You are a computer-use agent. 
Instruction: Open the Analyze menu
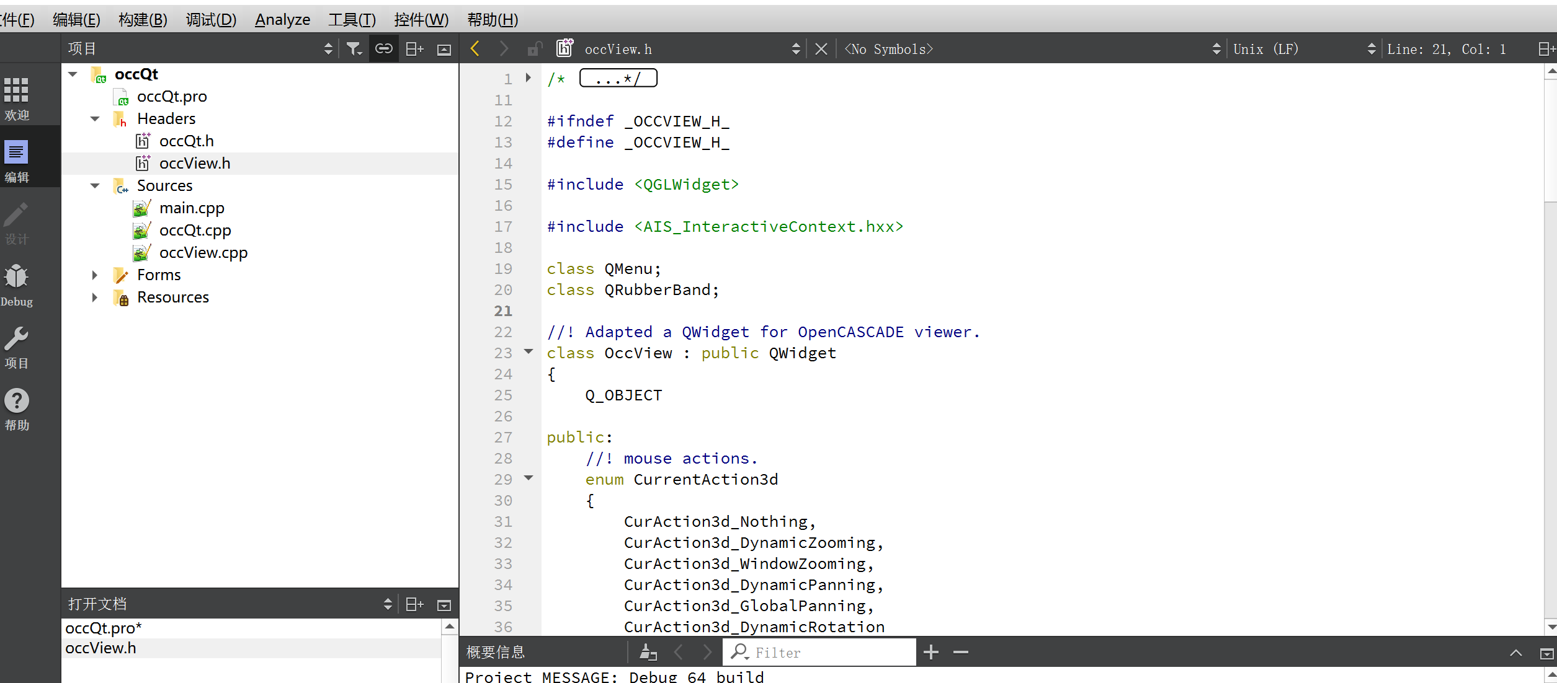coord(282,19)
